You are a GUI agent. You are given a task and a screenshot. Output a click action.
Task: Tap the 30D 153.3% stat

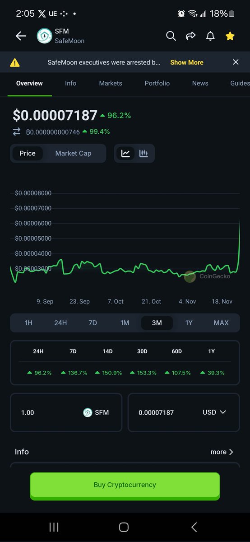[x=142, y=373]
